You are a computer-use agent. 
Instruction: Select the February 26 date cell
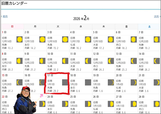coord(104,104)
